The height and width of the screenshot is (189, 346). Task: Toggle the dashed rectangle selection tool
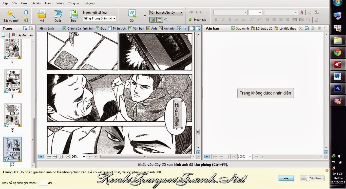(x=192, y=29)
